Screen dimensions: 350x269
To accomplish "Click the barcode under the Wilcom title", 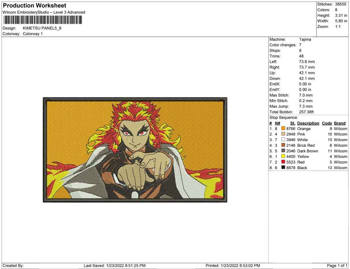I will coord(42,20).
